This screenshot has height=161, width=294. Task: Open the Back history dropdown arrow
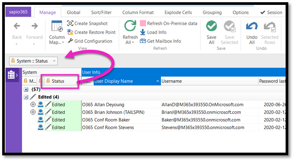(x=16, y=44)
